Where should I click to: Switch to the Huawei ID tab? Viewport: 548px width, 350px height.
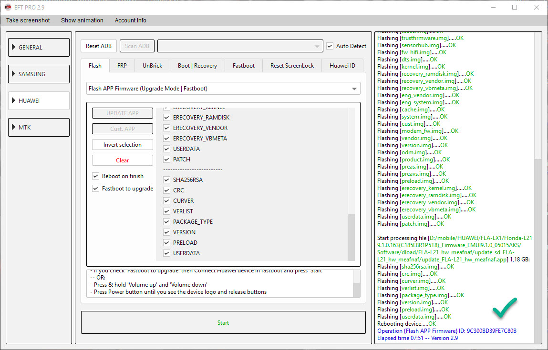(x=342, y=66)
